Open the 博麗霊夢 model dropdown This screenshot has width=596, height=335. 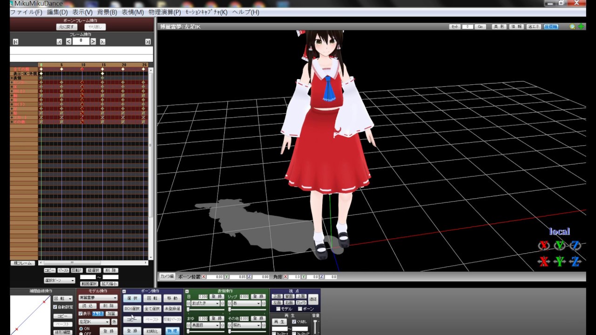(98, 298)
